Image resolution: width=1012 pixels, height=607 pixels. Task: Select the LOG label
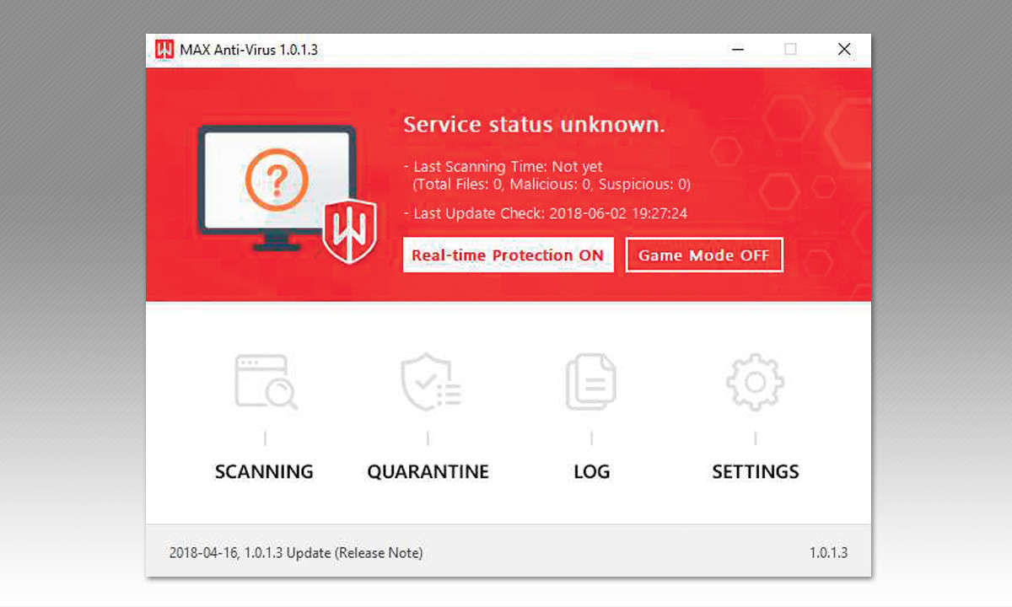point(591,471)
